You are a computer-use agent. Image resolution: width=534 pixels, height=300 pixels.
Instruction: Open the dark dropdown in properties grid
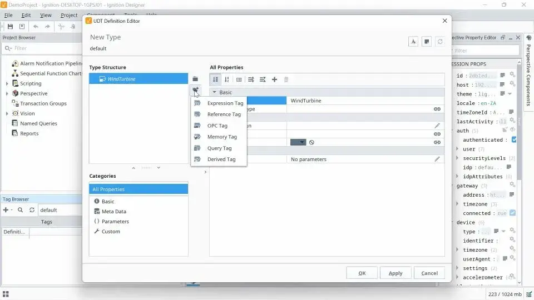[x=298, y=142]
